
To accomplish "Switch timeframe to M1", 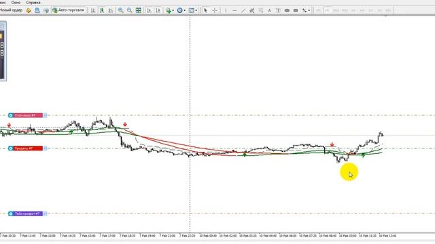I will click(x=319, y=10).
